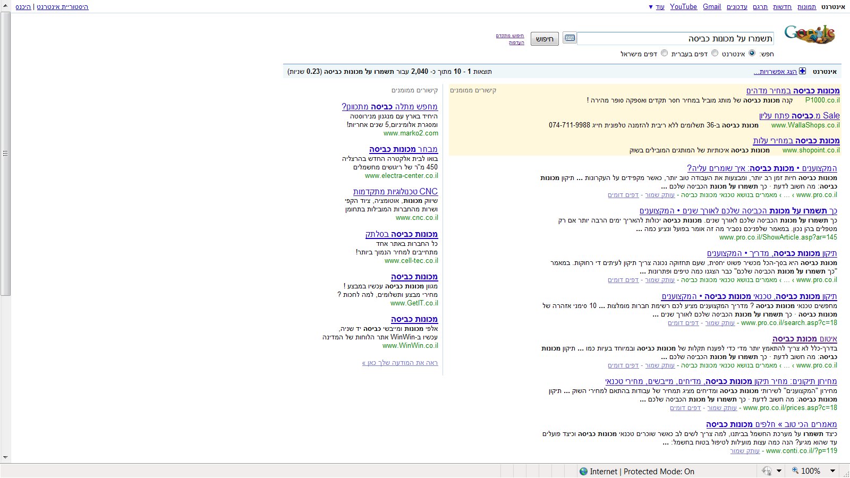Click the Protected Mode: On status text

(x=659, y=472)
